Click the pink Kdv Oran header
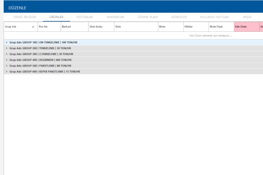Image resolution: width=263 pixels, height=175 pixels. point(247,27)
